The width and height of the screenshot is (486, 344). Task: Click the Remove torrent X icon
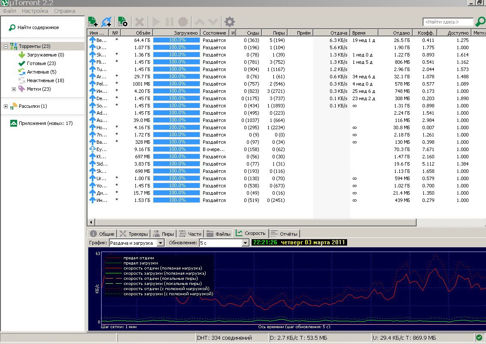139,22
